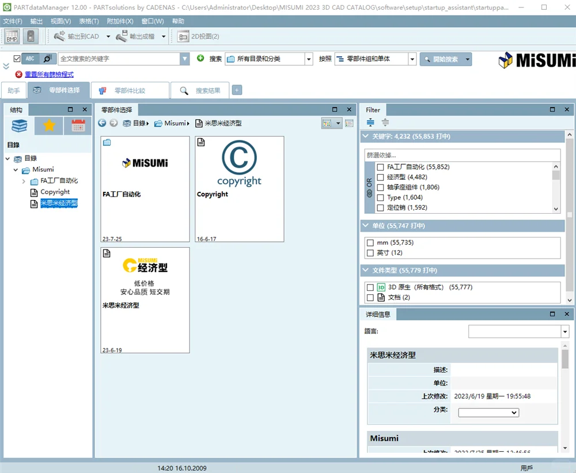The image size is (576, 473).
Task: Click the red reset filters icon
Action: pyautogui.click(x=19, y=74)
